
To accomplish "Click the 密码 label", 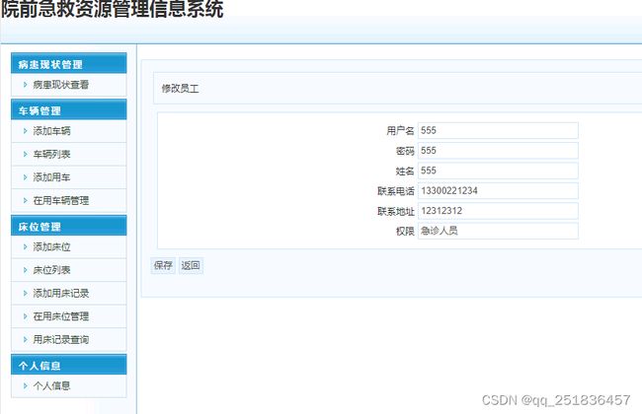I will pyautogui.click(x=405, y=151).
